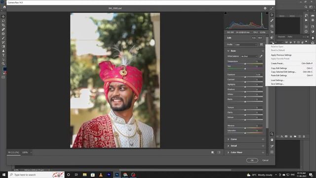Select the Type tool in Photoshop toolbar
Viewport: 316px width, 178px height.
coord(3,55)
